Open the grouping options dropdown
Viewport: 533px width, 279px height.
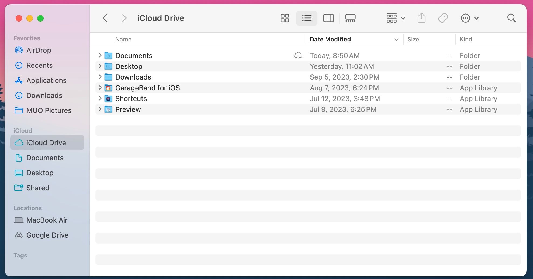click(x=395, y=18)
